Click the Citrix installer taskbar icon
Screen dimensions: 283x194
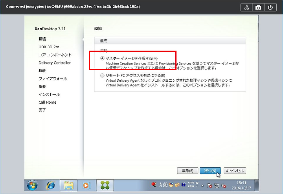(x=105, y=185)
